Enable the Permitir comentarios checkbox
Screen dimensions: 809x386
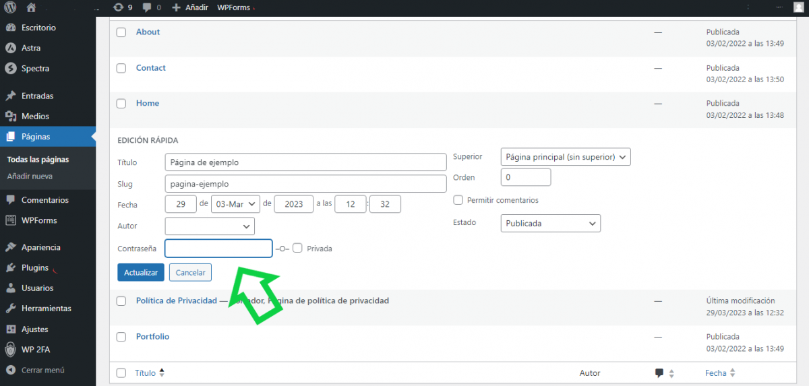tap(458, 200)
